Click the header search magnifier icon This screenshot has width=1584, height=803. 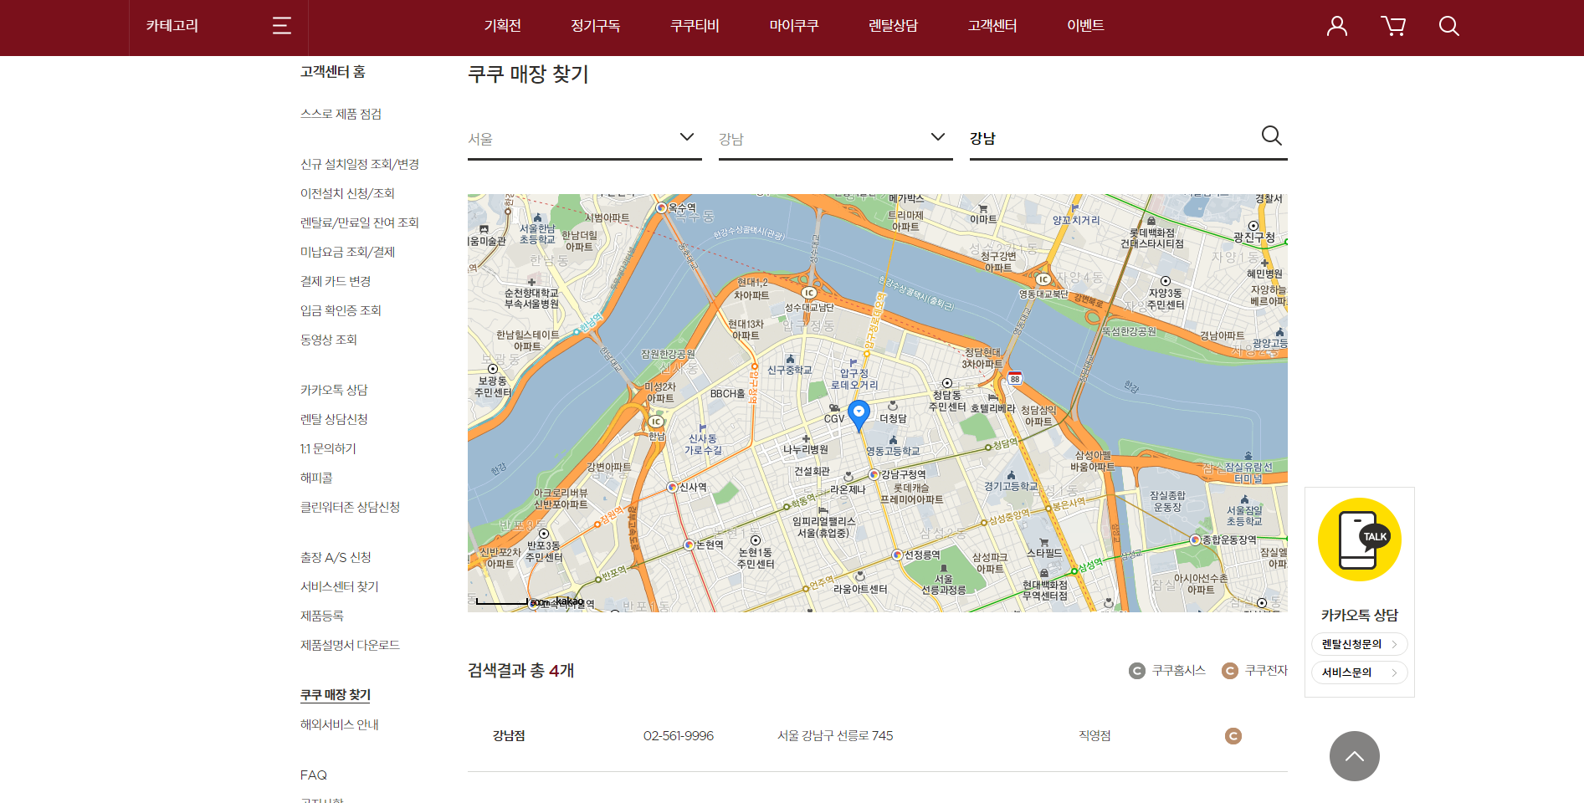[1449, 26]
